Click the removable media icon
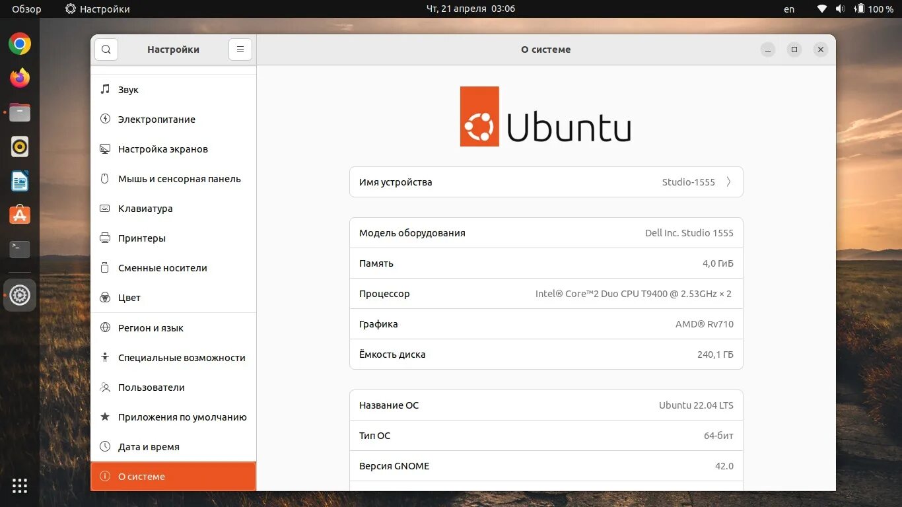This screenshot has width=902, height=507. [x=105, y=267]
